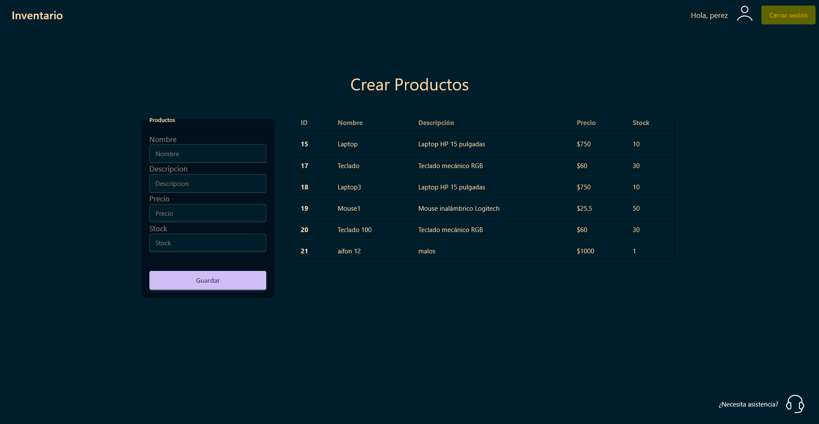Select the Teclado row with ID 17
Image resolution: width=819 pixels, height=424 pixels.
485,166
